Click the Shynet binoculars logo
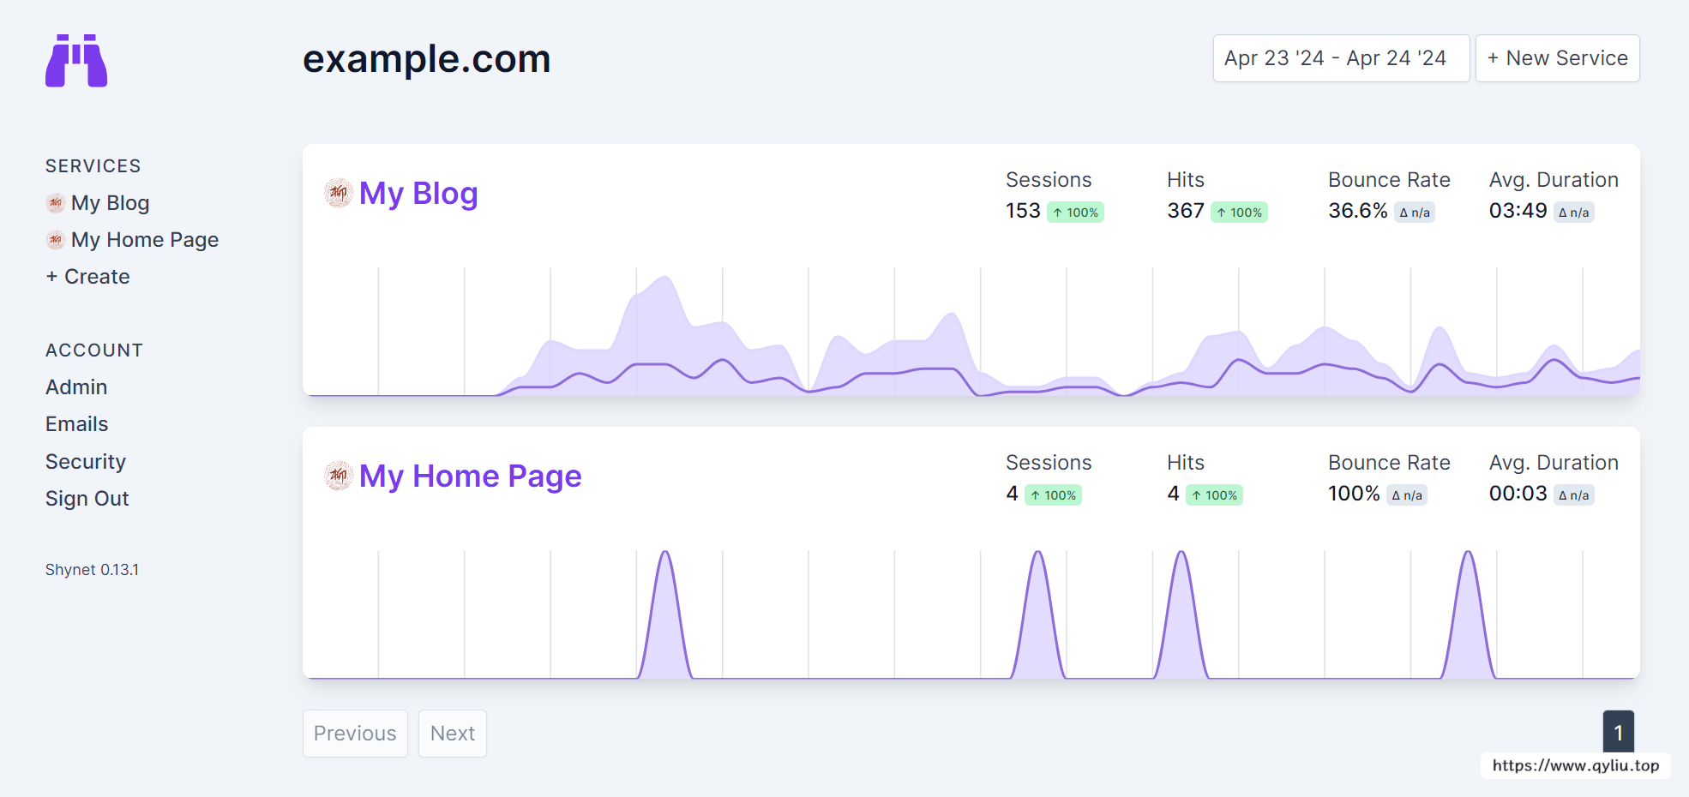The width and height of the screenshot is (1689, 797). tap(76, 61)
